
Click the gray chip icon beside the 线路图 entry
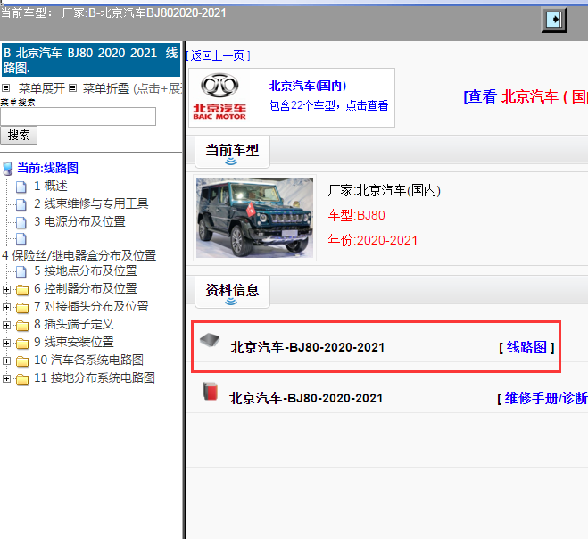tap(210, 340)
